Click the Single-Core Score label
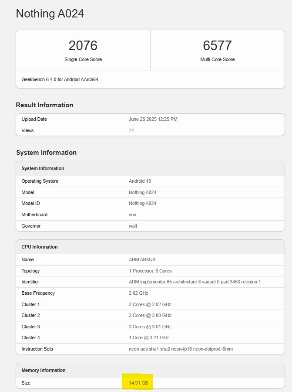The height and width of the screenshot is (392, 292). point(83,59)
